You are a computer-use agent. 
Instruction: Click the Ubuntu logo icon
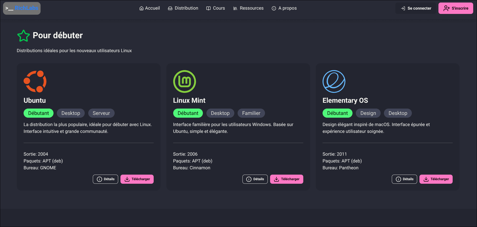point(35,81)
